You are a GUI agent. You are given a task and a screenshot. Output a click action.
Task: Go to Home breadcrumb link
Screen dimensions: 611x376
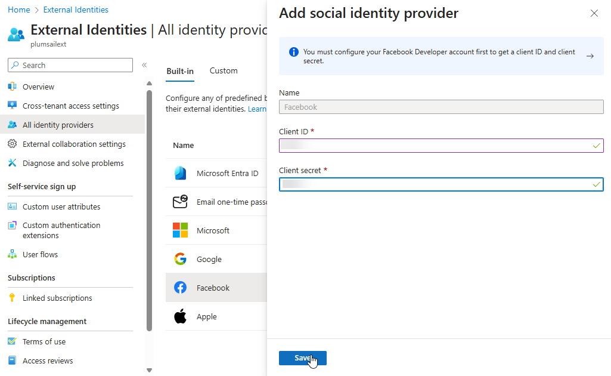(18, 10)
